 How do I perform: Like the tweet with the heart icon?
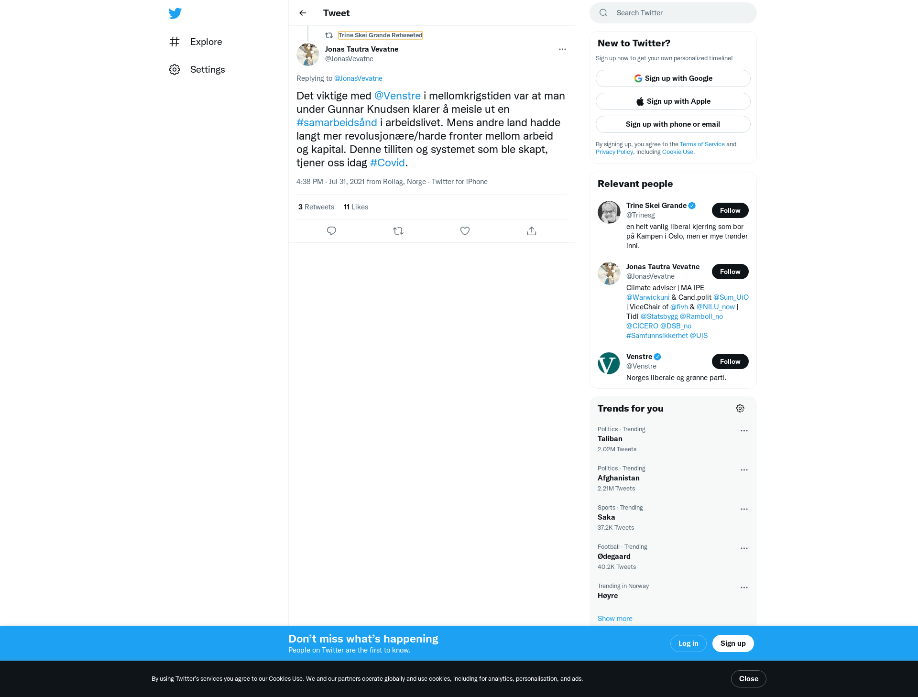465,231
